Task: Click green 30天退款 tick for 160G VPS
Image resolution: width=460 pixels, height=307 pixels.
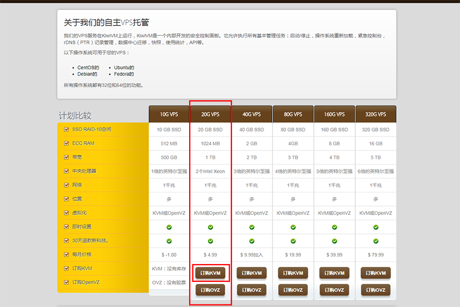Action: point(334,241)
